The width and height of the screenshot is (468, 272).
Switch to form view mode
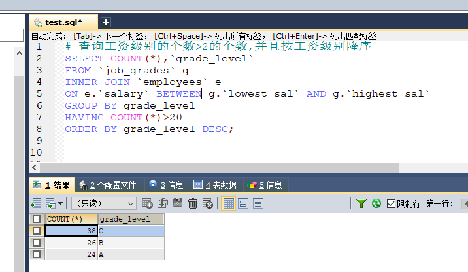point(243,203)
